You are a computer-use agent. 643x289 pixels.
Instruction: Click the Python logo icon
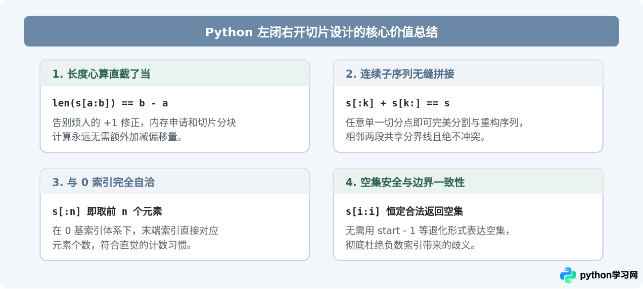(568, 275)
